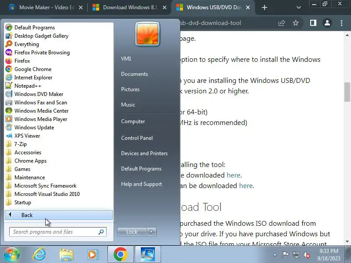351x263 pixels.
Task: Share this page from the address bar
Action: pos(281,23)
